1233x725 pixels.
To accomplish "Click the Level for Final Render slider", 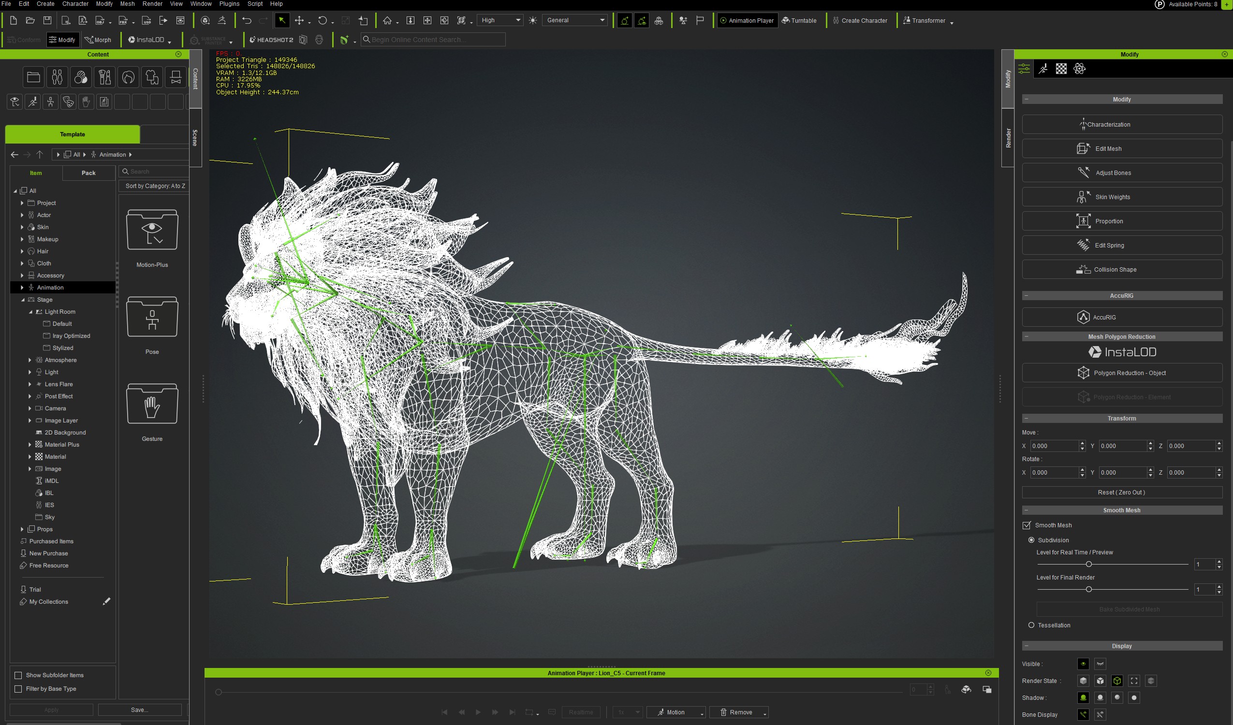I will pyautogui.click(x=1088, y=590).
